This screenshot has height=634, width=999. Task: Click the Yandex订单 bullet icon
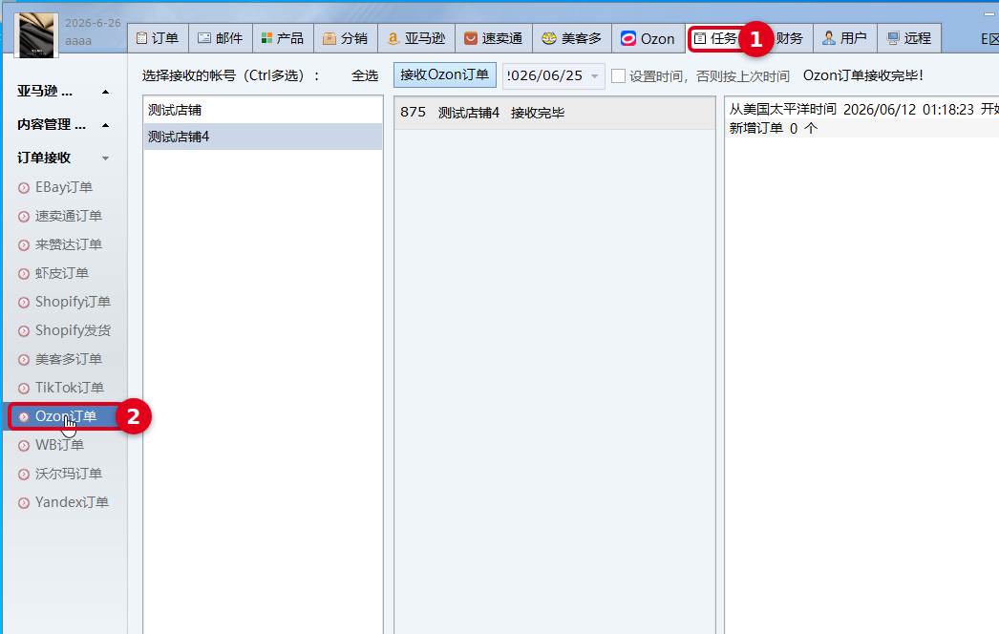pyautogui.click(x=24, y=503)
